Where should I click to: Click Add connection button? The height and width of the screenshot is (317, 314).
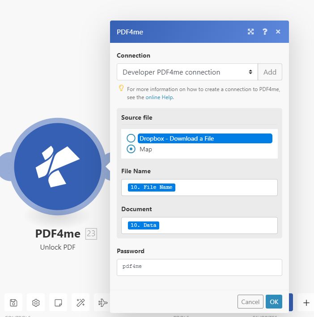[x=270, y=72]
